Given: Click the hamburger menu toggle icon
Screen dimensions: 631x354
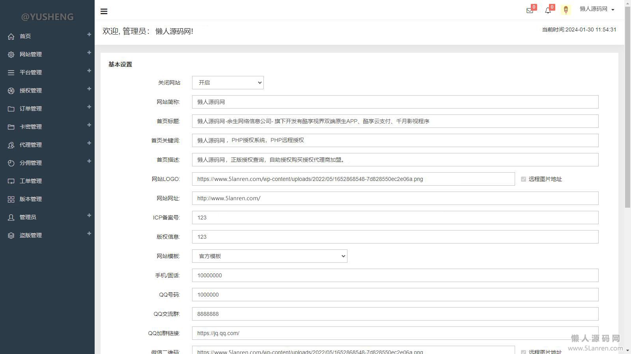Looking at the screenshot, I should (x=104, y=11).
